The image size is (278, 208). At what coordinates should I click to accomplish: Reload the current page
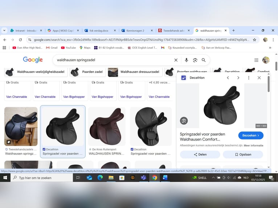(20, 40)
